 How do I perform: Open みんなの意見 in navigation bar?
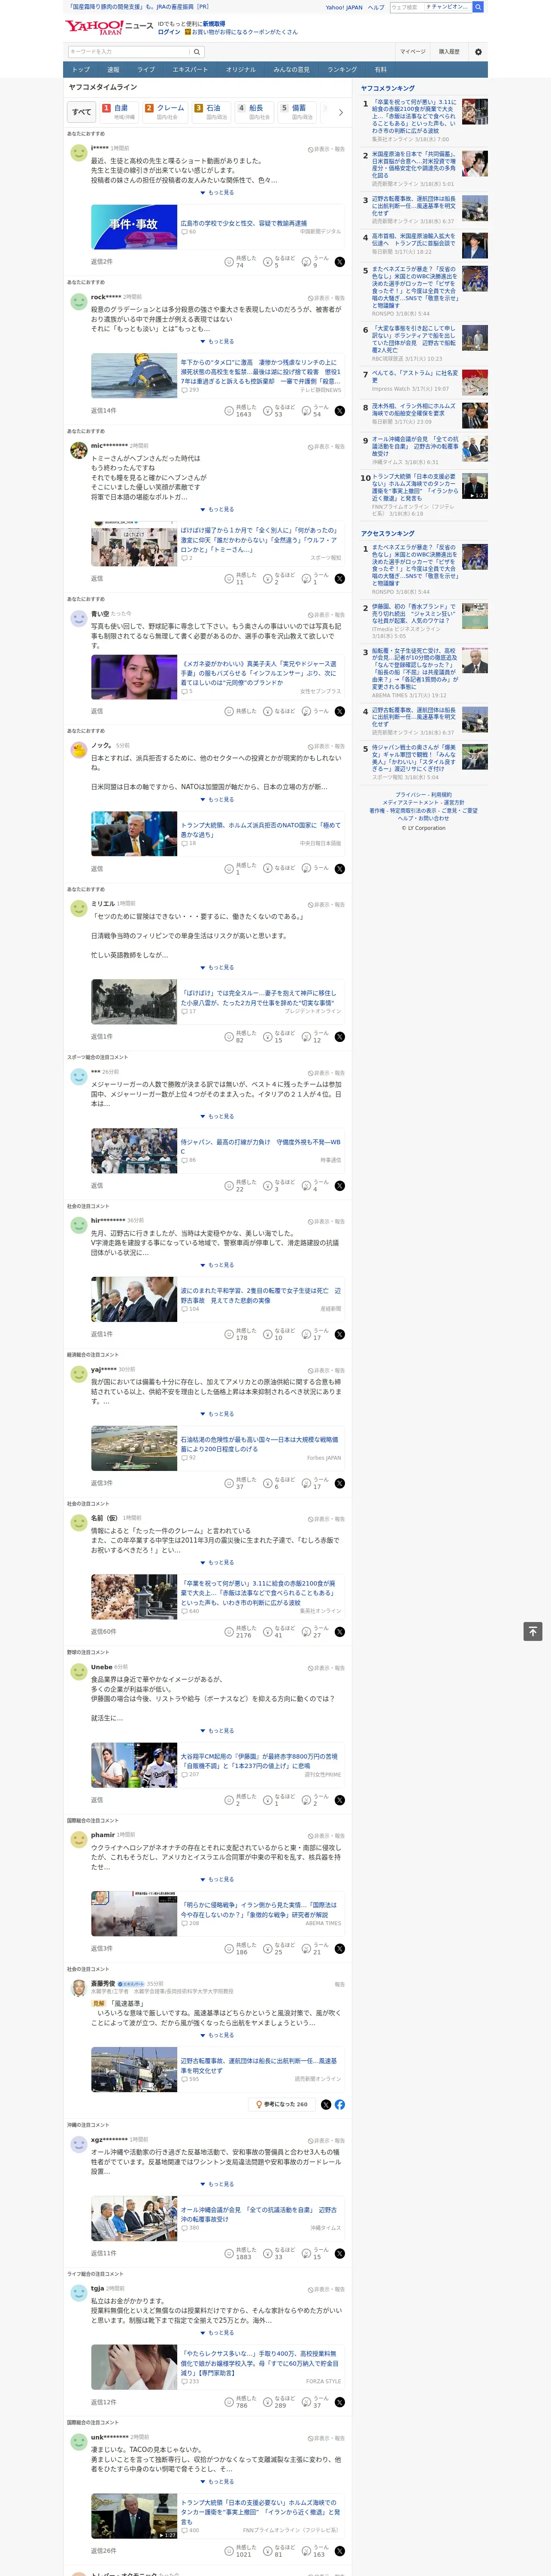coord(291,70)
